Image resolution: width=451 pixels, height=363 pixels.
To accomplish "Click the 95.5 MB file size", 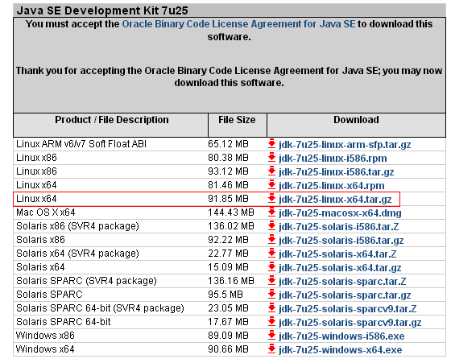I will pos(225,295).
